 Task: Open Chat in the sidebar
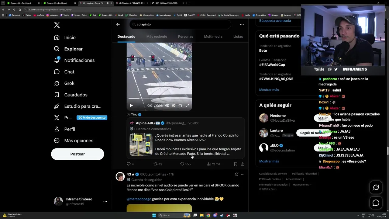(64, 72)
